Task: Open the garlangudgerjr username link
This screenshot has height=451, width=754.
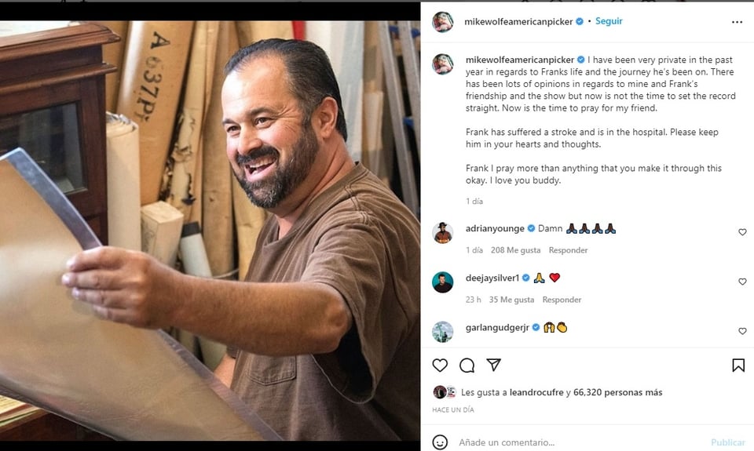Action: pyautogui.click(x=497, y=328)
